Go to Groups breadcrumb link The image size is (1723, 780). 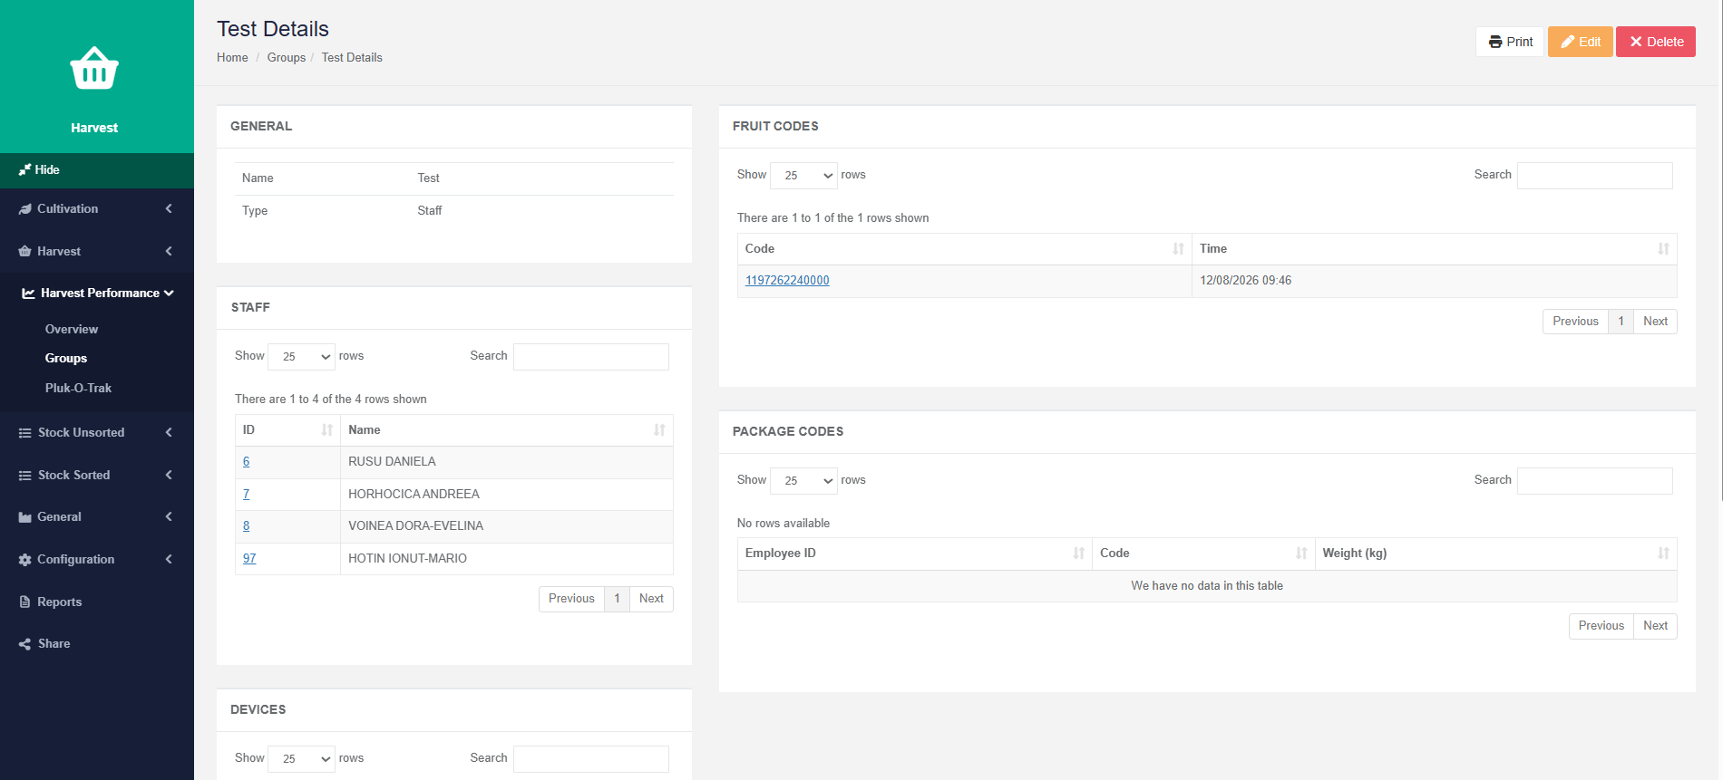point(287,57)
